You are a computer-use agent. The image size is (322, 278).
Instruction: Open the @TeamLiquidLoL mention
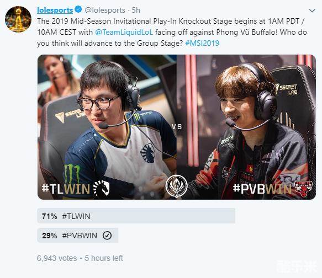124,32
